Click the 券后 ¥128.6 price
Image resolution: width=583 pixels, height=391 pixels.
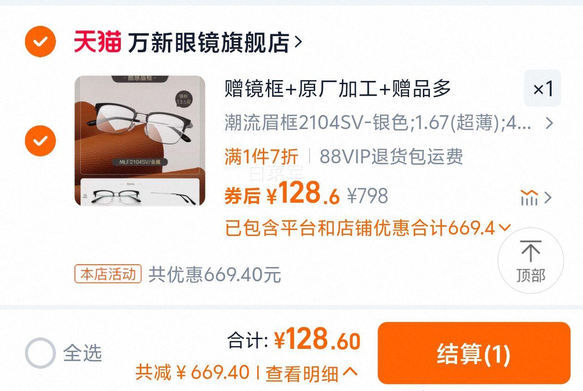(282, 194)
